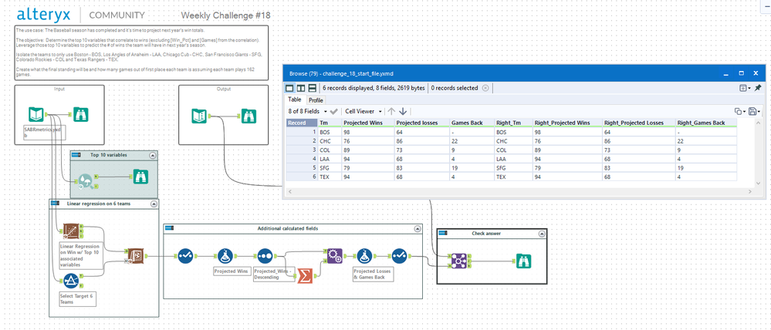This screenshot has height=330, width=771.
Task: Select the Linear Regression tool
Action: pyautogui.click(x=70, y=231)
